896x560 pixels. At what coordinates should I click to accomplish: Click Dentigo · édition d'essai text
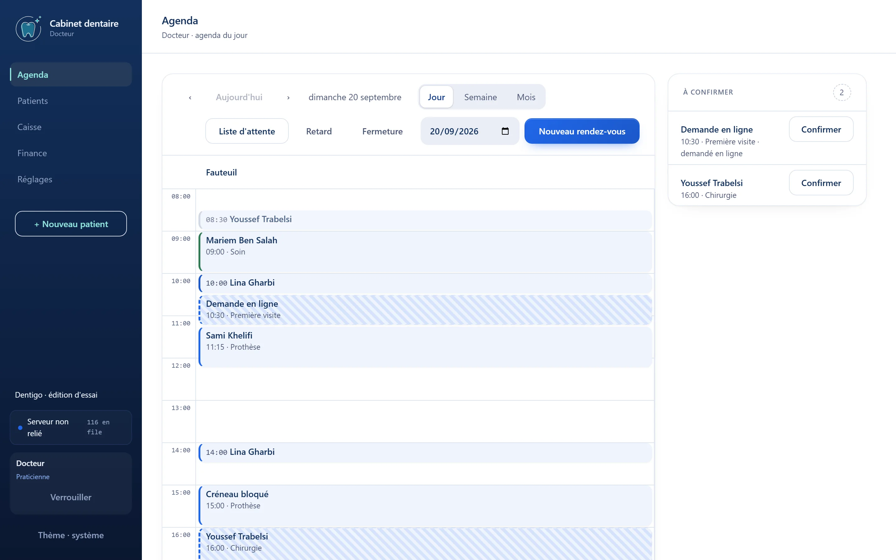pos(56,395)
